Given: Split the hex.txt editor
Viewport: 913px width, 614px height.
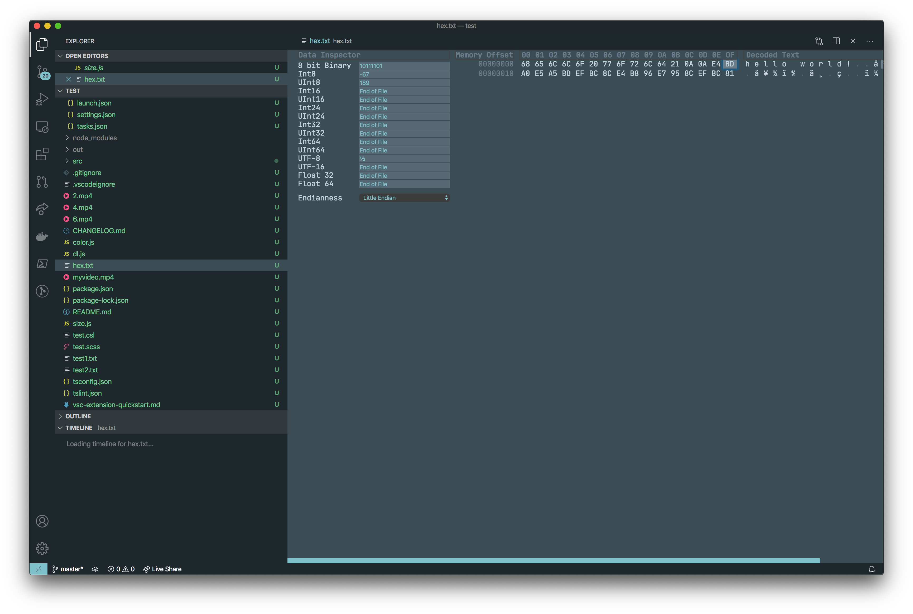Looking at the screenshot, I should 837,41.
